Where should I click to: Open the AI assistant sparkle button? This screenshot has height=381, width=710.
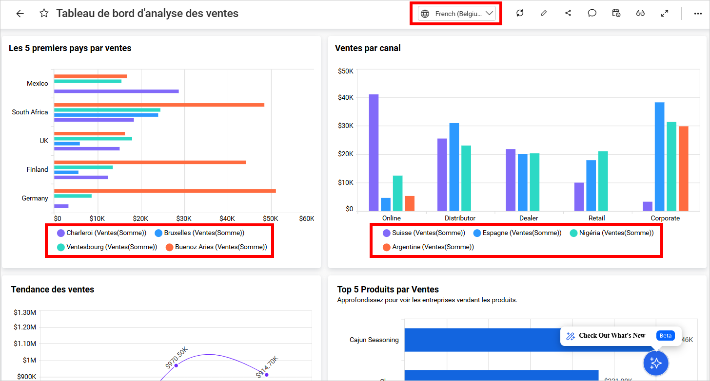click(655, 363)
